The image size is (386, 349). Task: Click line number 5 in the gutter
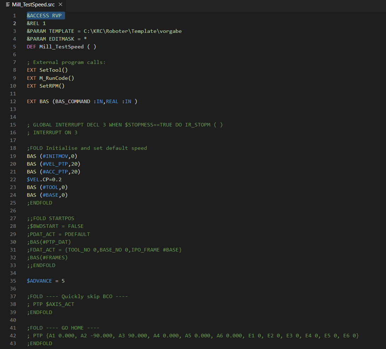[x=14, y=47]
